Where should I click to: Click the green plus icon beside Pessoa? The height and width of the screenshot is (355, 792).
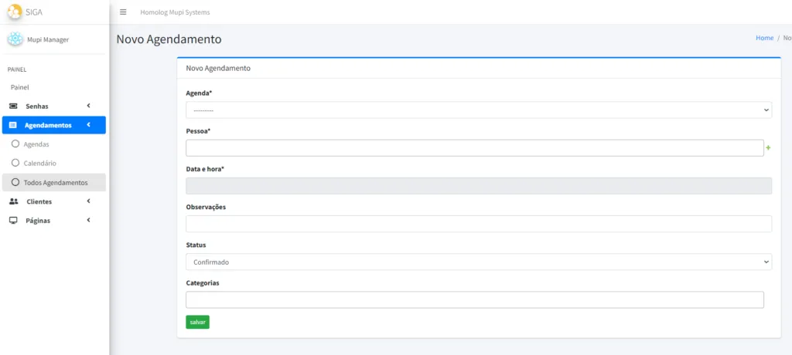point(768,147)
